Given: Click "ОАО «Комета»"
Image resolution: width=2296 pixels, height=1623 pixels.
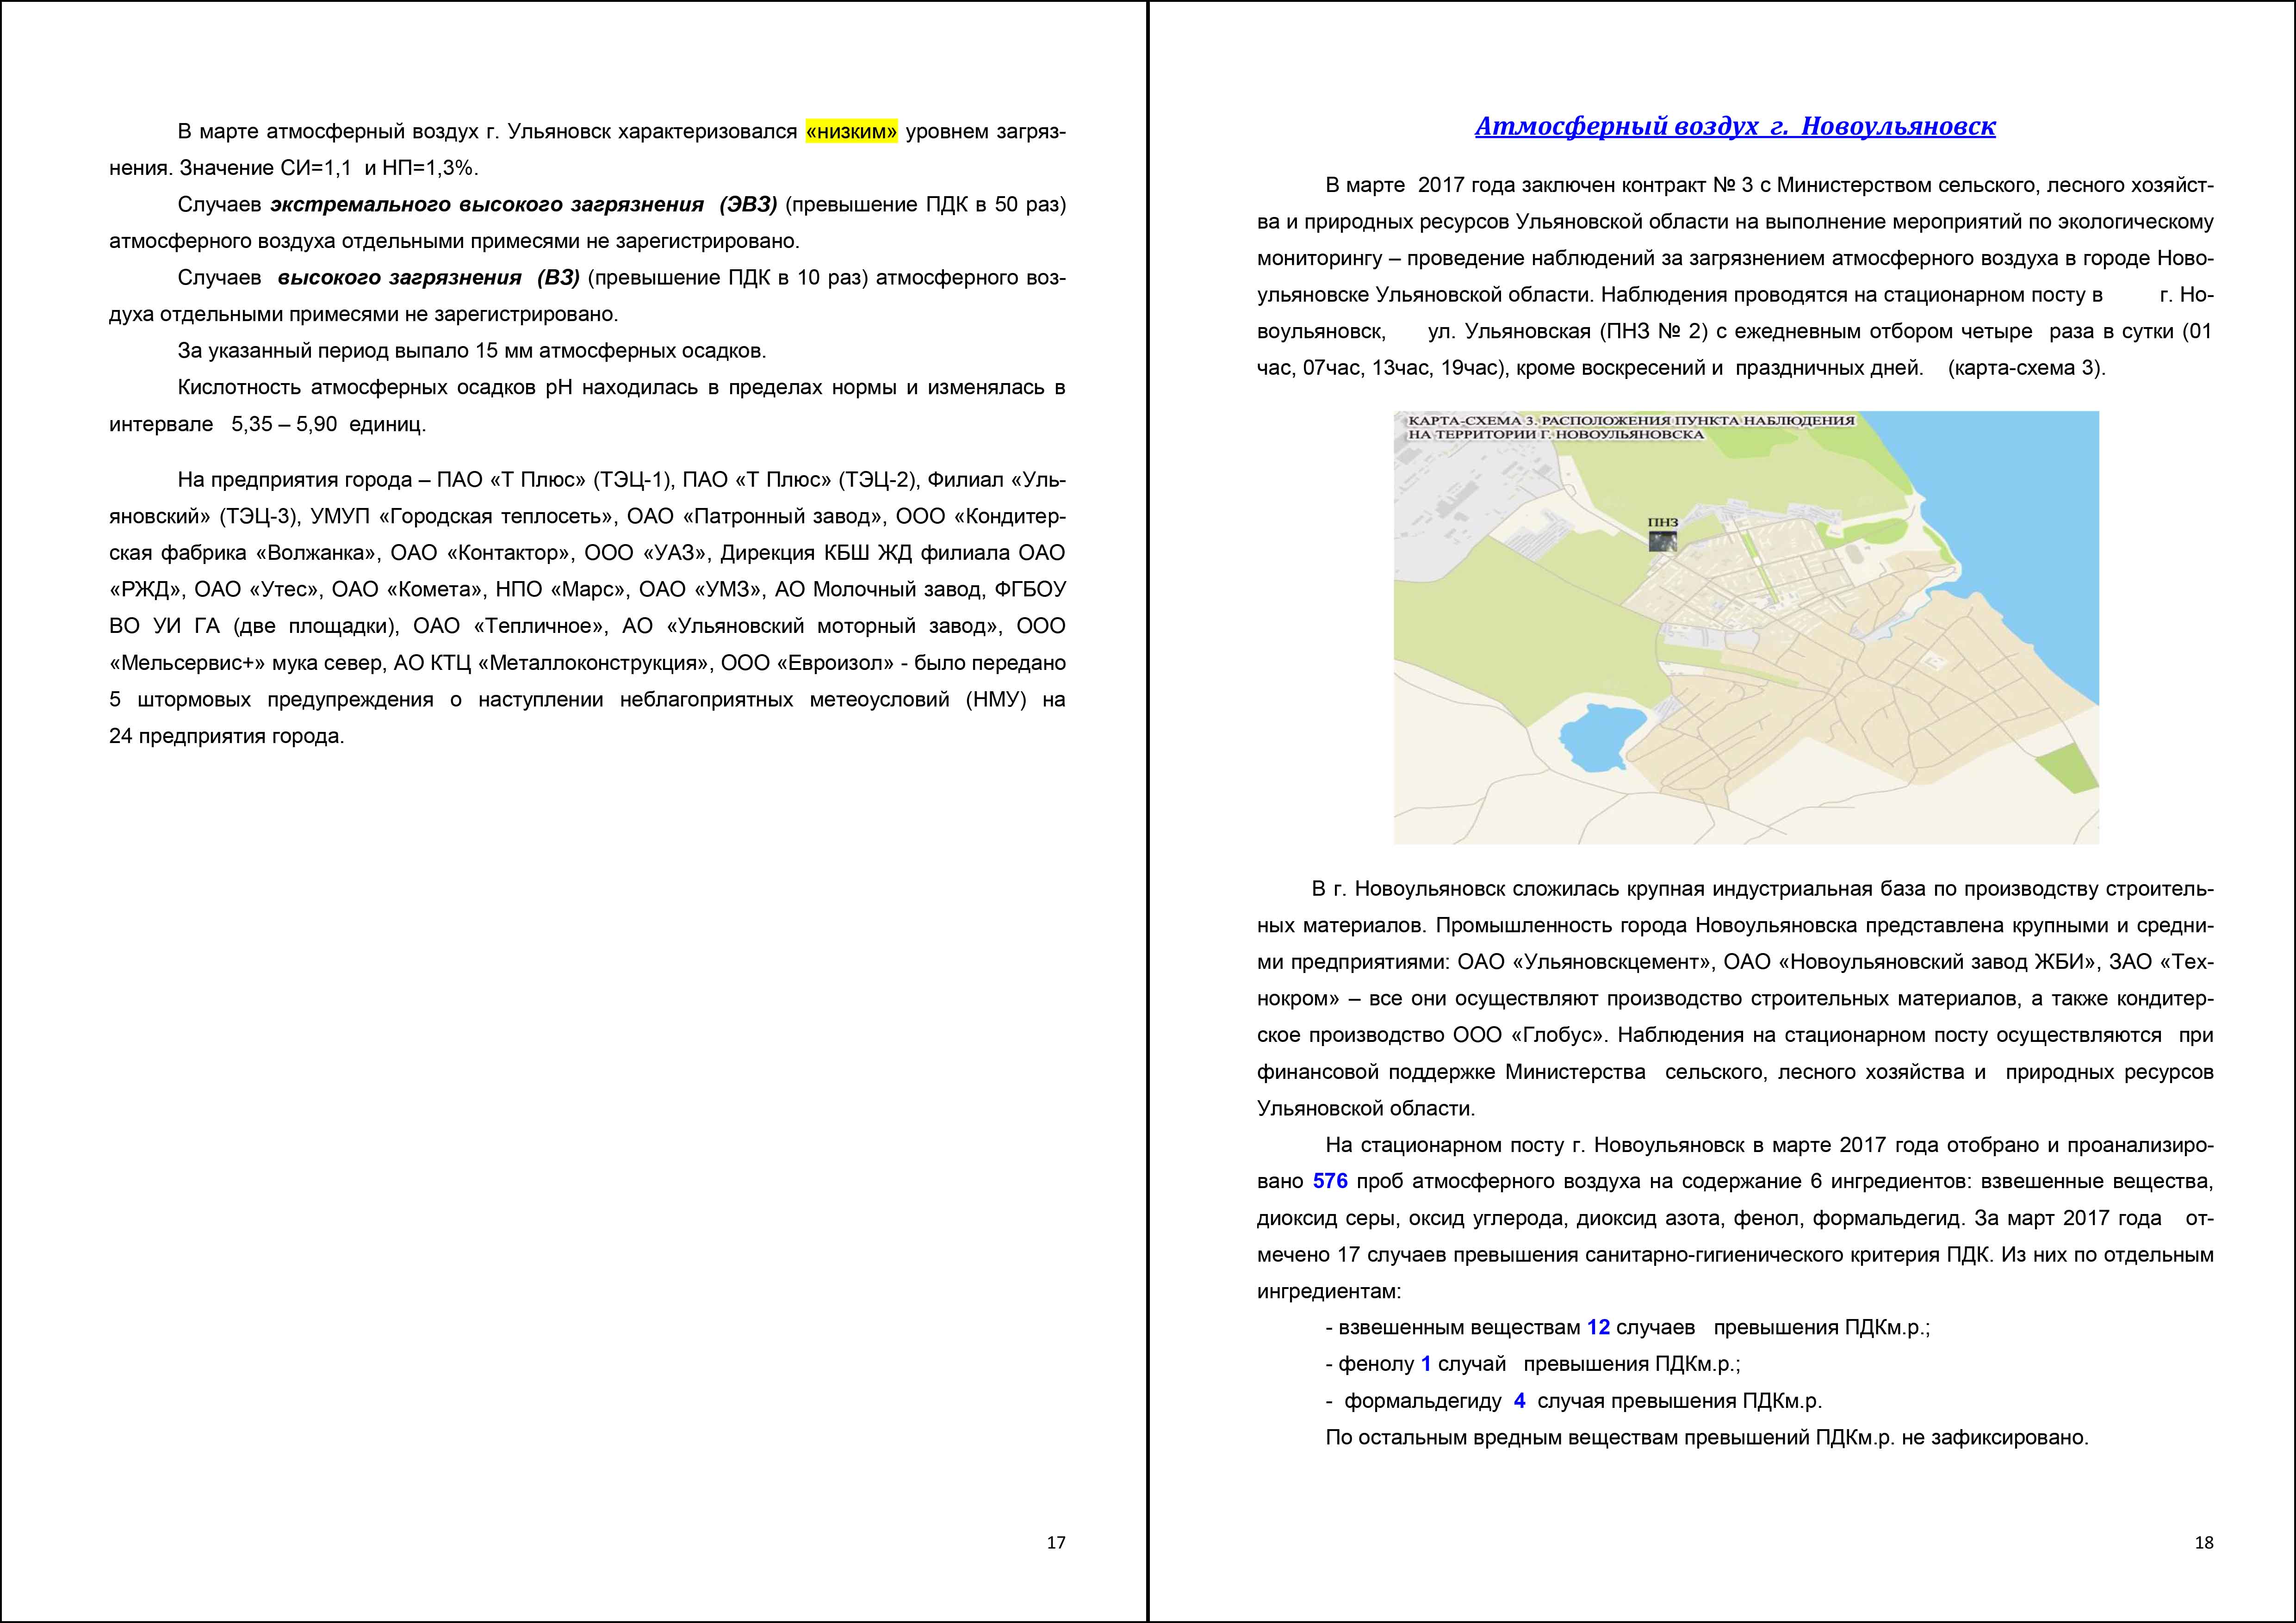Looking at the screenshot, I should (408, 590).
